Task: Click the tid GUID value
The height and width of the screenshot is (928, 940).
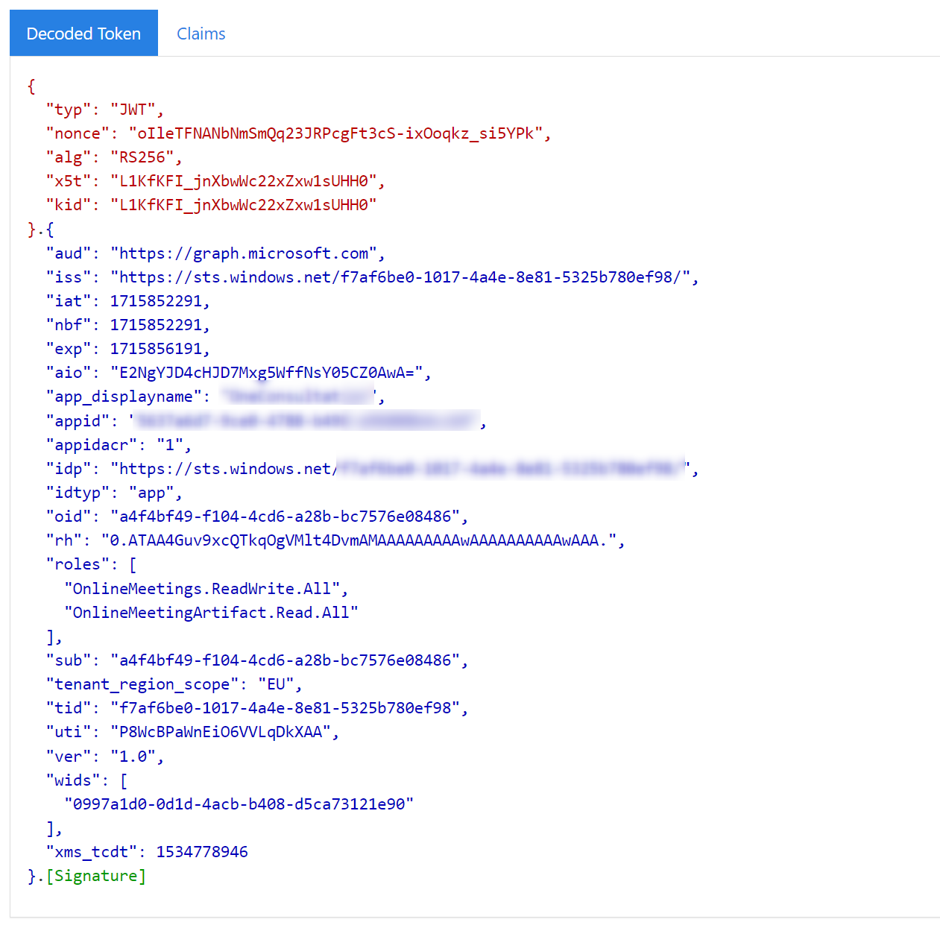Action: (285, 708)
